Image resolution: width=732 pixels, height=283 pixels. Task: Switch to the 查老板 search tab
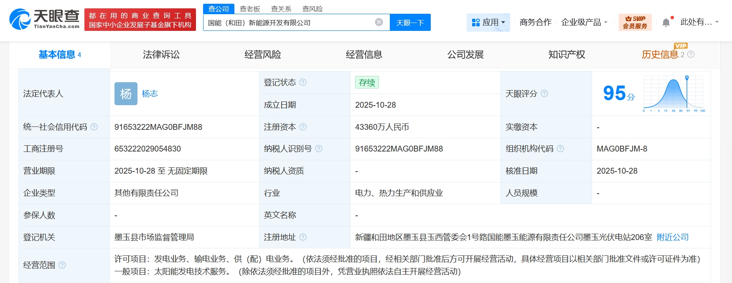(x=250, y=9)
